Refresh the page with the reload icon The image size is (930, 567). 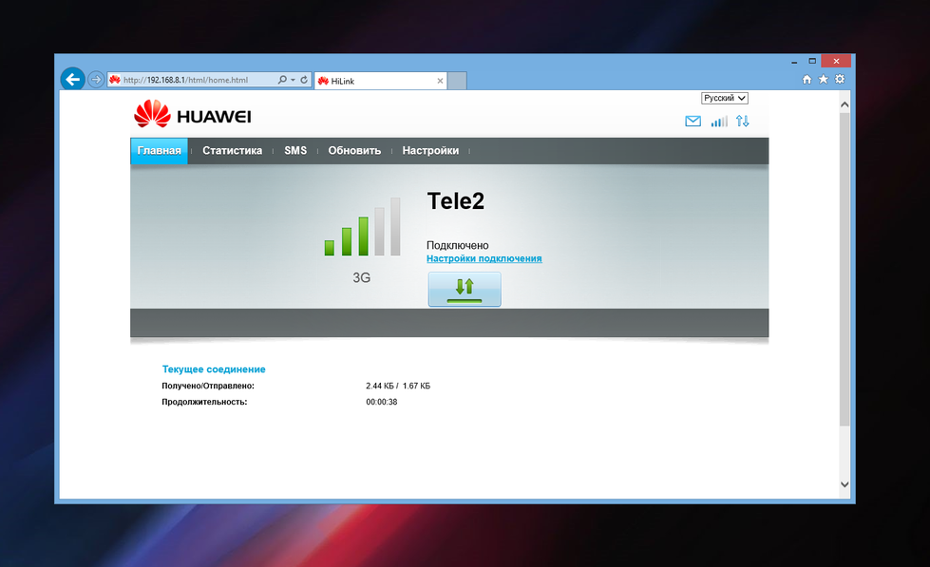click(304, 80)
